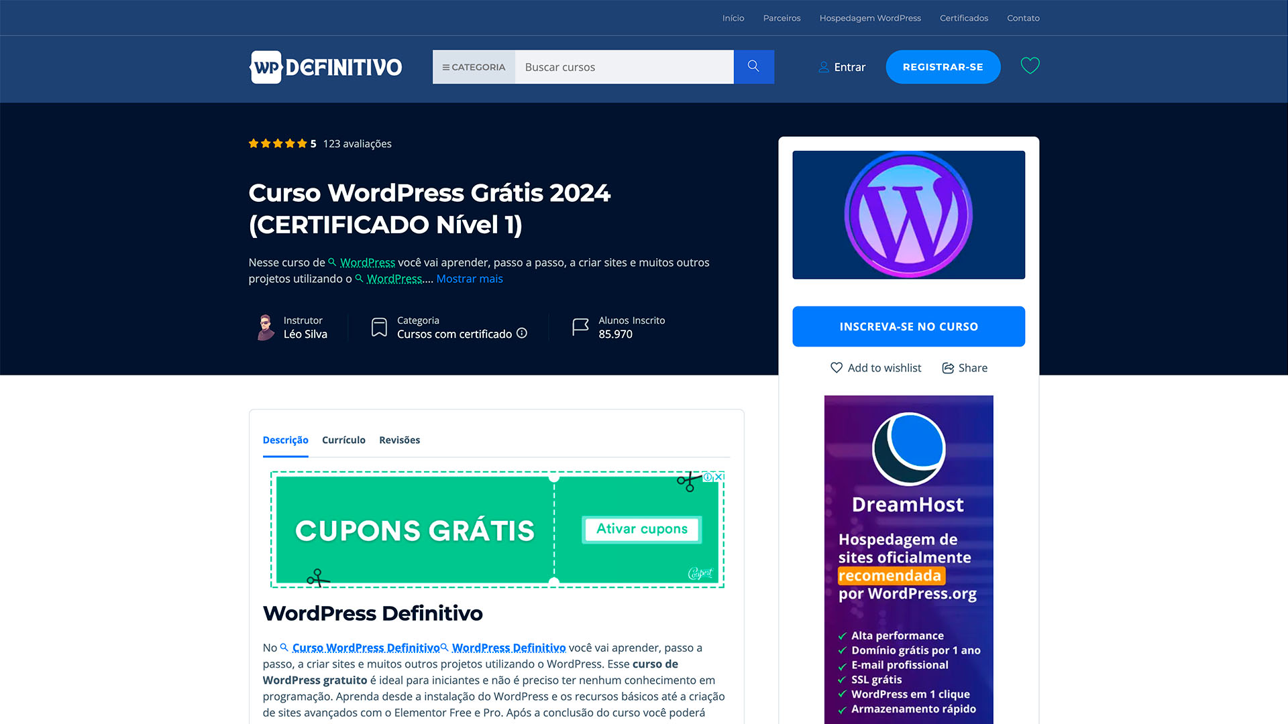Image resolution: width=1288 pixels, height=724 pixels.
Task: Expand description with Mostrar mais
Action: pos(470,279)
